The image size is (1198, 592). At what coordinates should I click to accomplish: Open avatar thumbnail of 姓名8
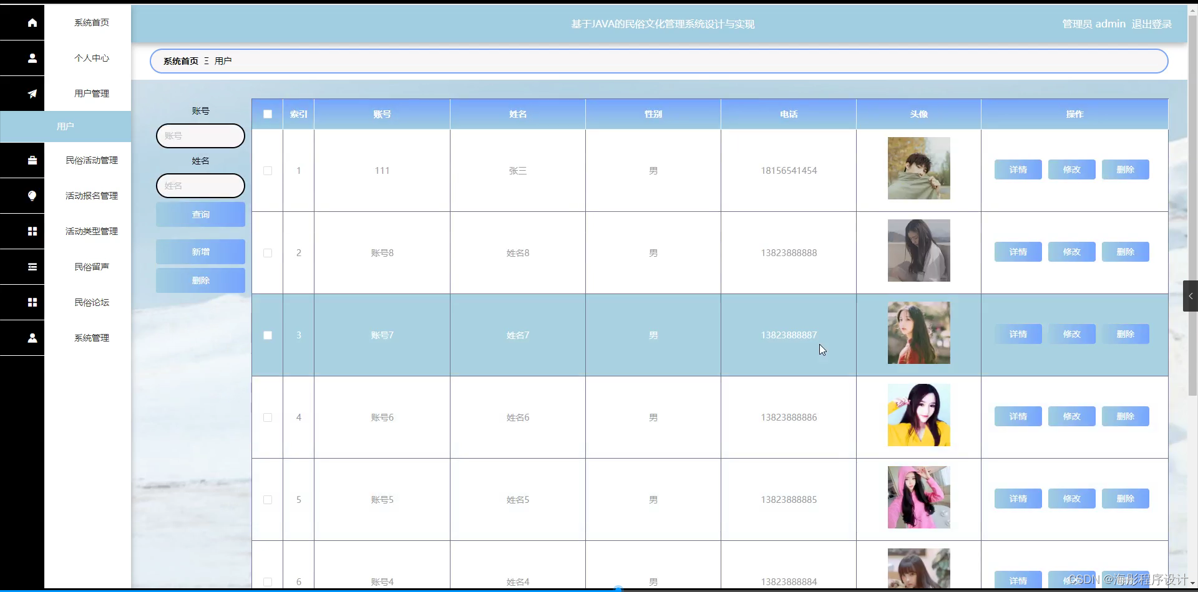[x=918, y=251]
